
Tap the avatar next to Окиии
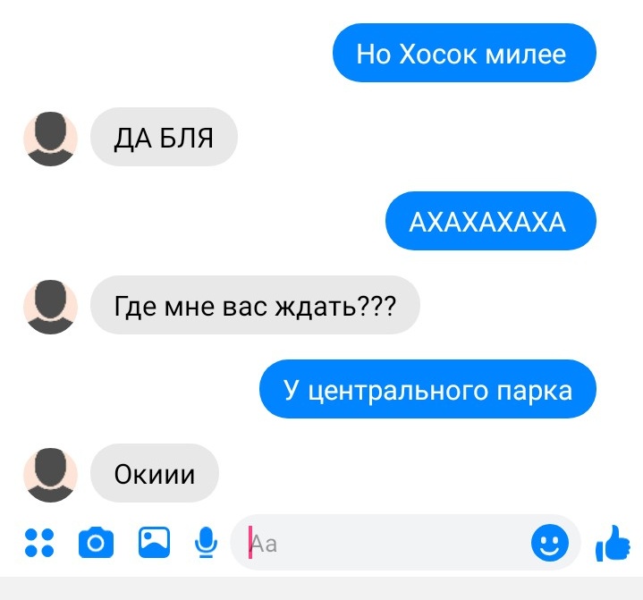pyautogui.click(x=50, y=475)
